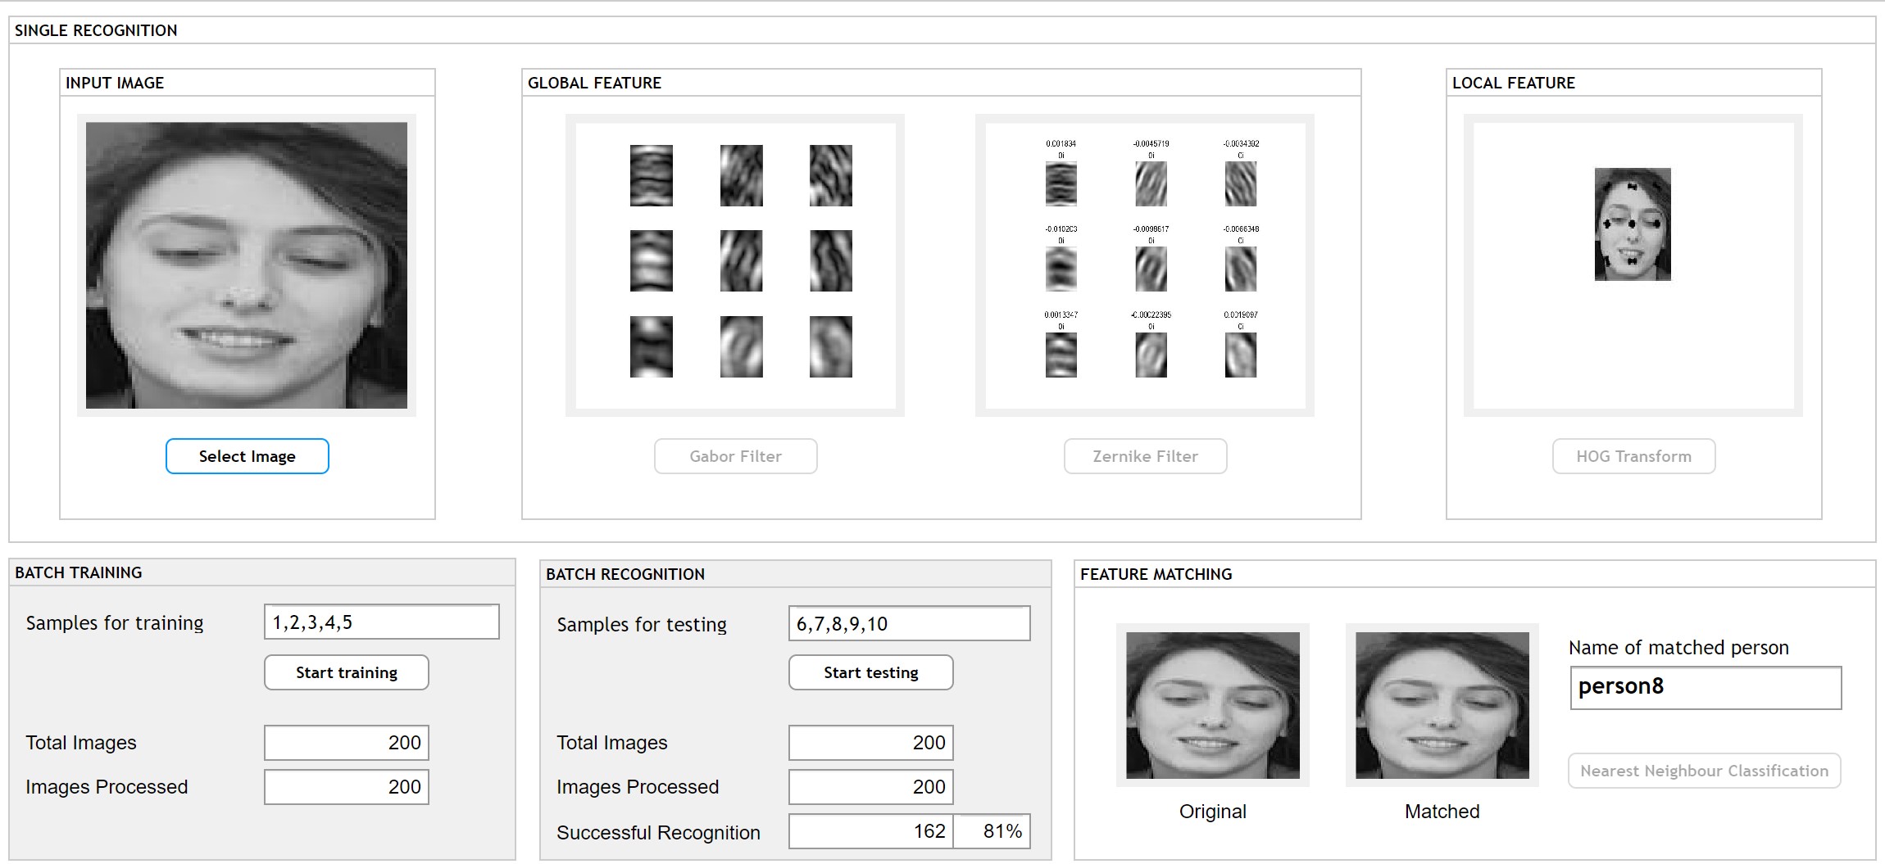1885x864 pixels.
Task: Click the HOG local feature face image
Action: pos(1633,224)
